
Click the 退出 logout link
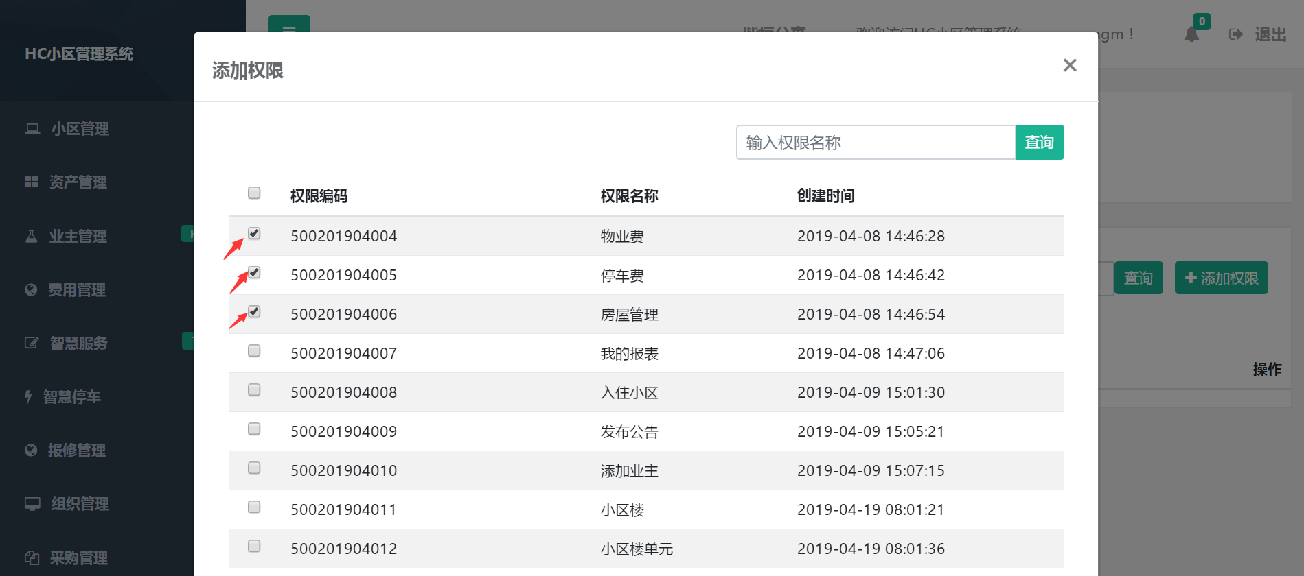[1270, 34]
